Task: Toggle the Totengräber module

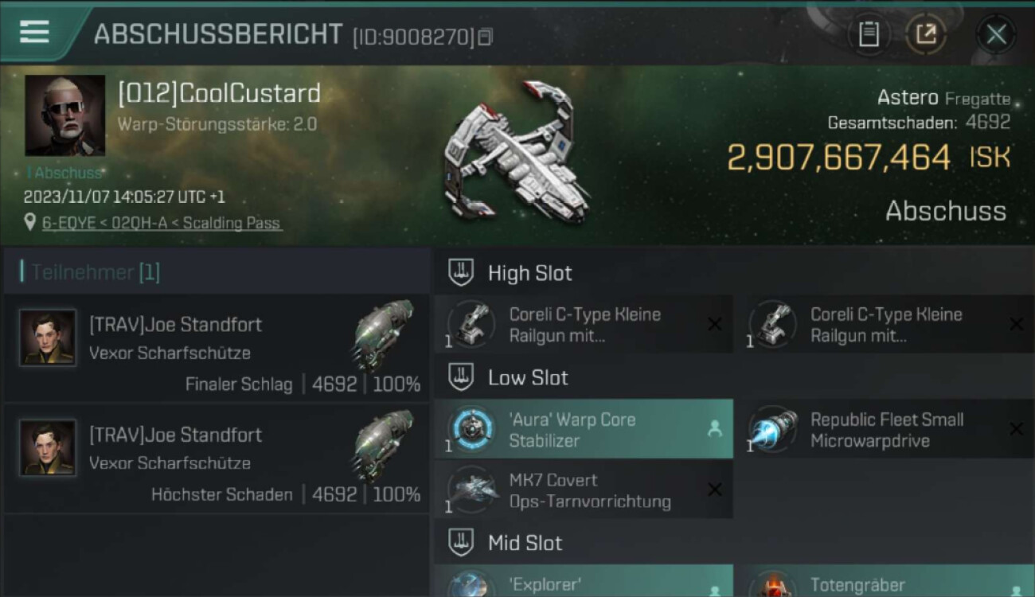Action: tap(885, 581)
